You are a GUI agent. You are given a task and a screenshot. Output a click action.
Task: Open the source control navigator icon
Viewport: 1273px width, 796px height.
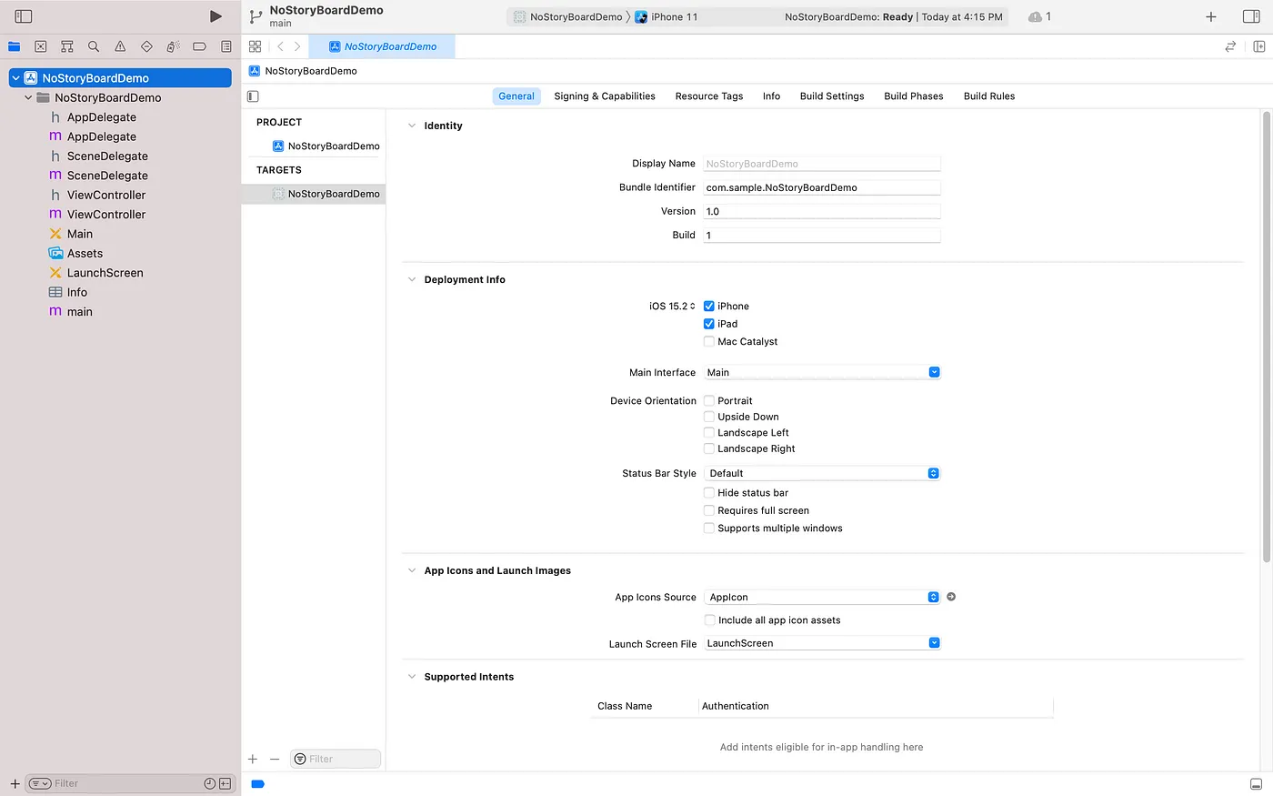coord(41,46)
